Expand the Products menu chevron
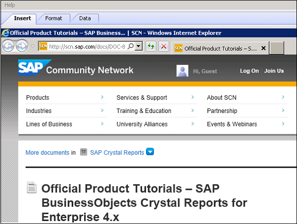The width and height of the screenshot is (297, 224). coord(102,98)
